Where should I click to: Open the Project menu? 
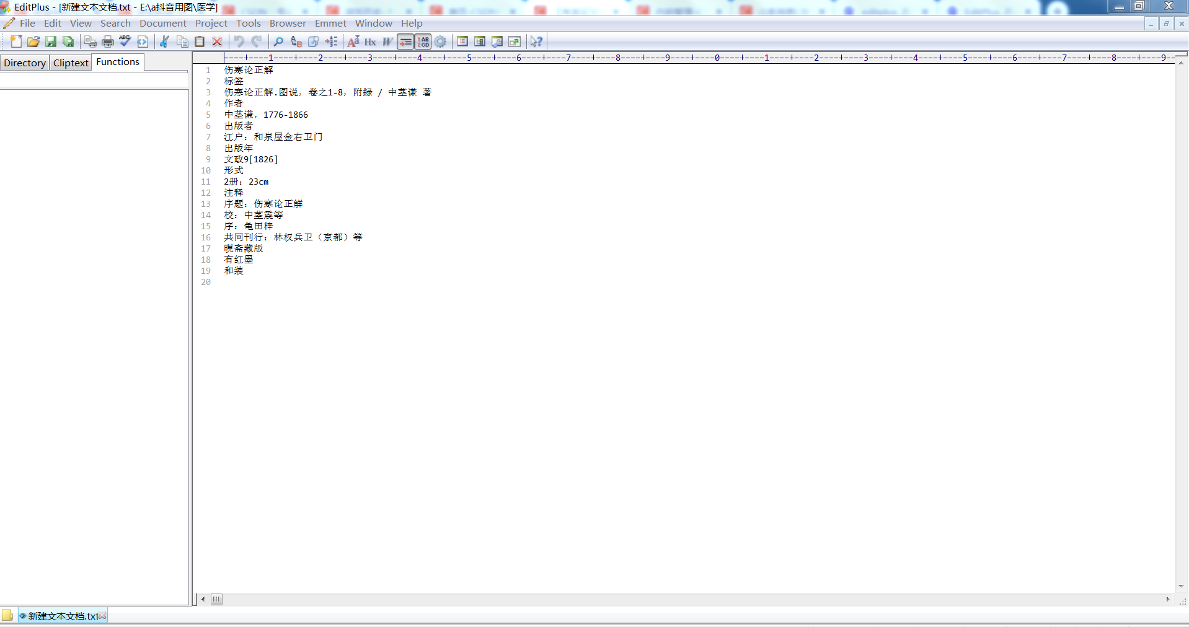[211, 23]
